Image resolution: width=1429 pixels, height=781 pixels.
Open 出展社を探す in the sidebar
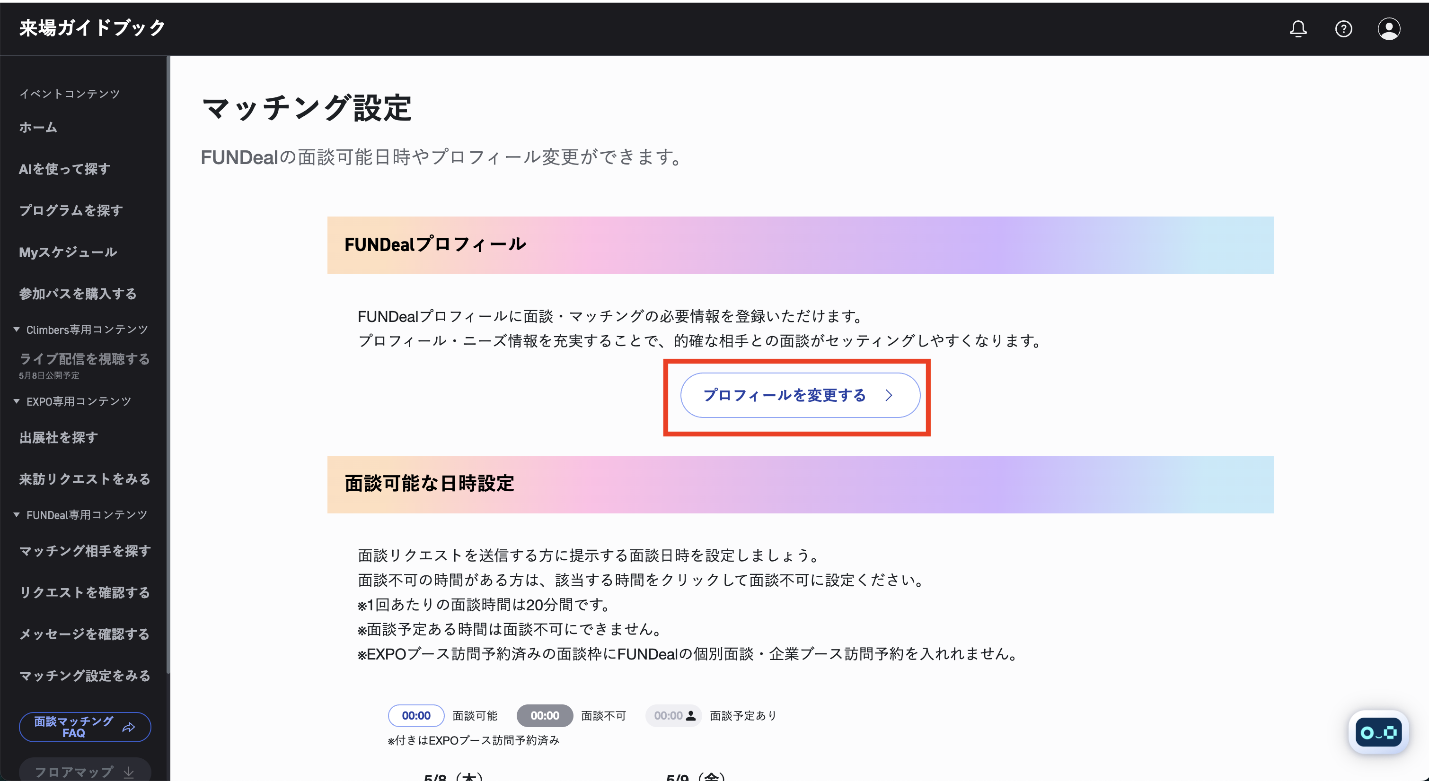(58, 438)
